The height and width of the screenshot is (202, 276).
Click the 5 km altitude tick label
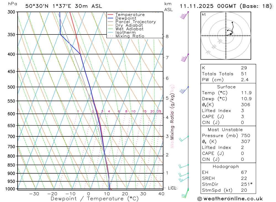(167, 98)
